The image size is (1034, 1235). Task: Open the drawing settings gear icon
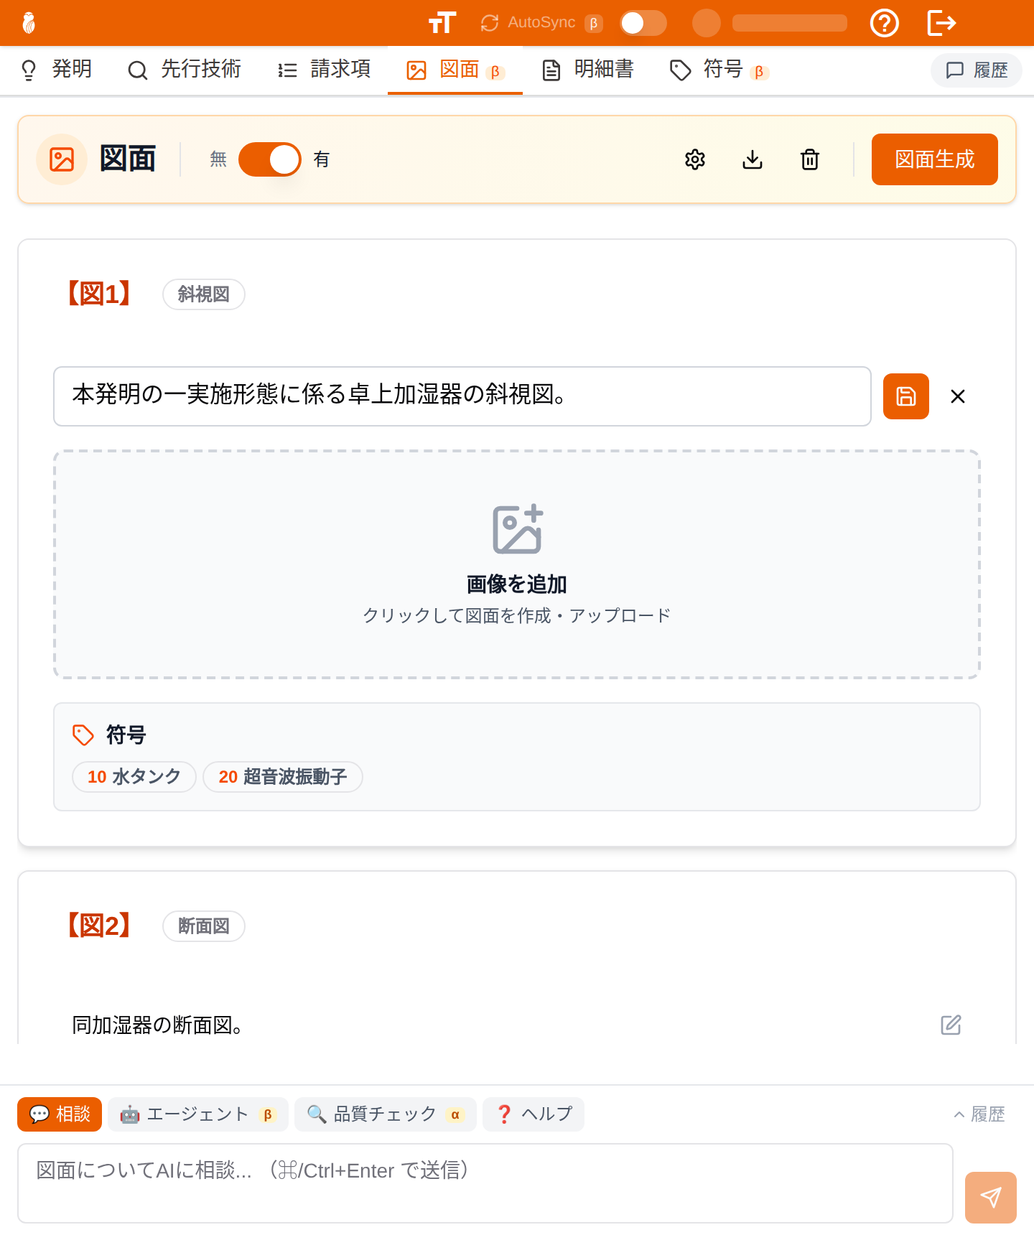694,159
